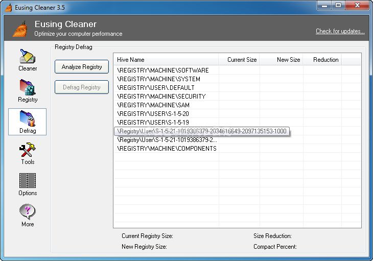
Task: Select the \REGISTRY\USER\S-1-5-20 row
Action: (x=237, y=113)
